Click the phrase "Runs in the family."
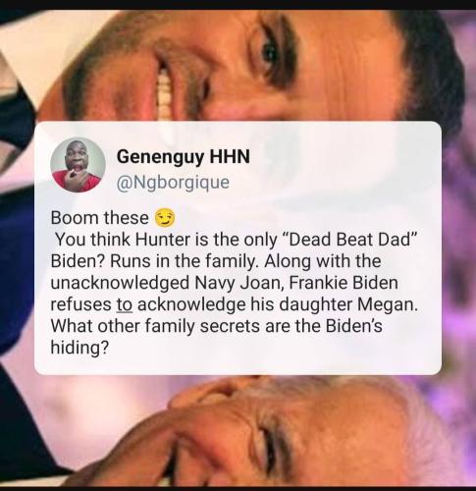 (185, 261)
